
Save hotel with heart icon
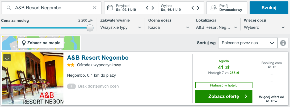coord(7,58)
